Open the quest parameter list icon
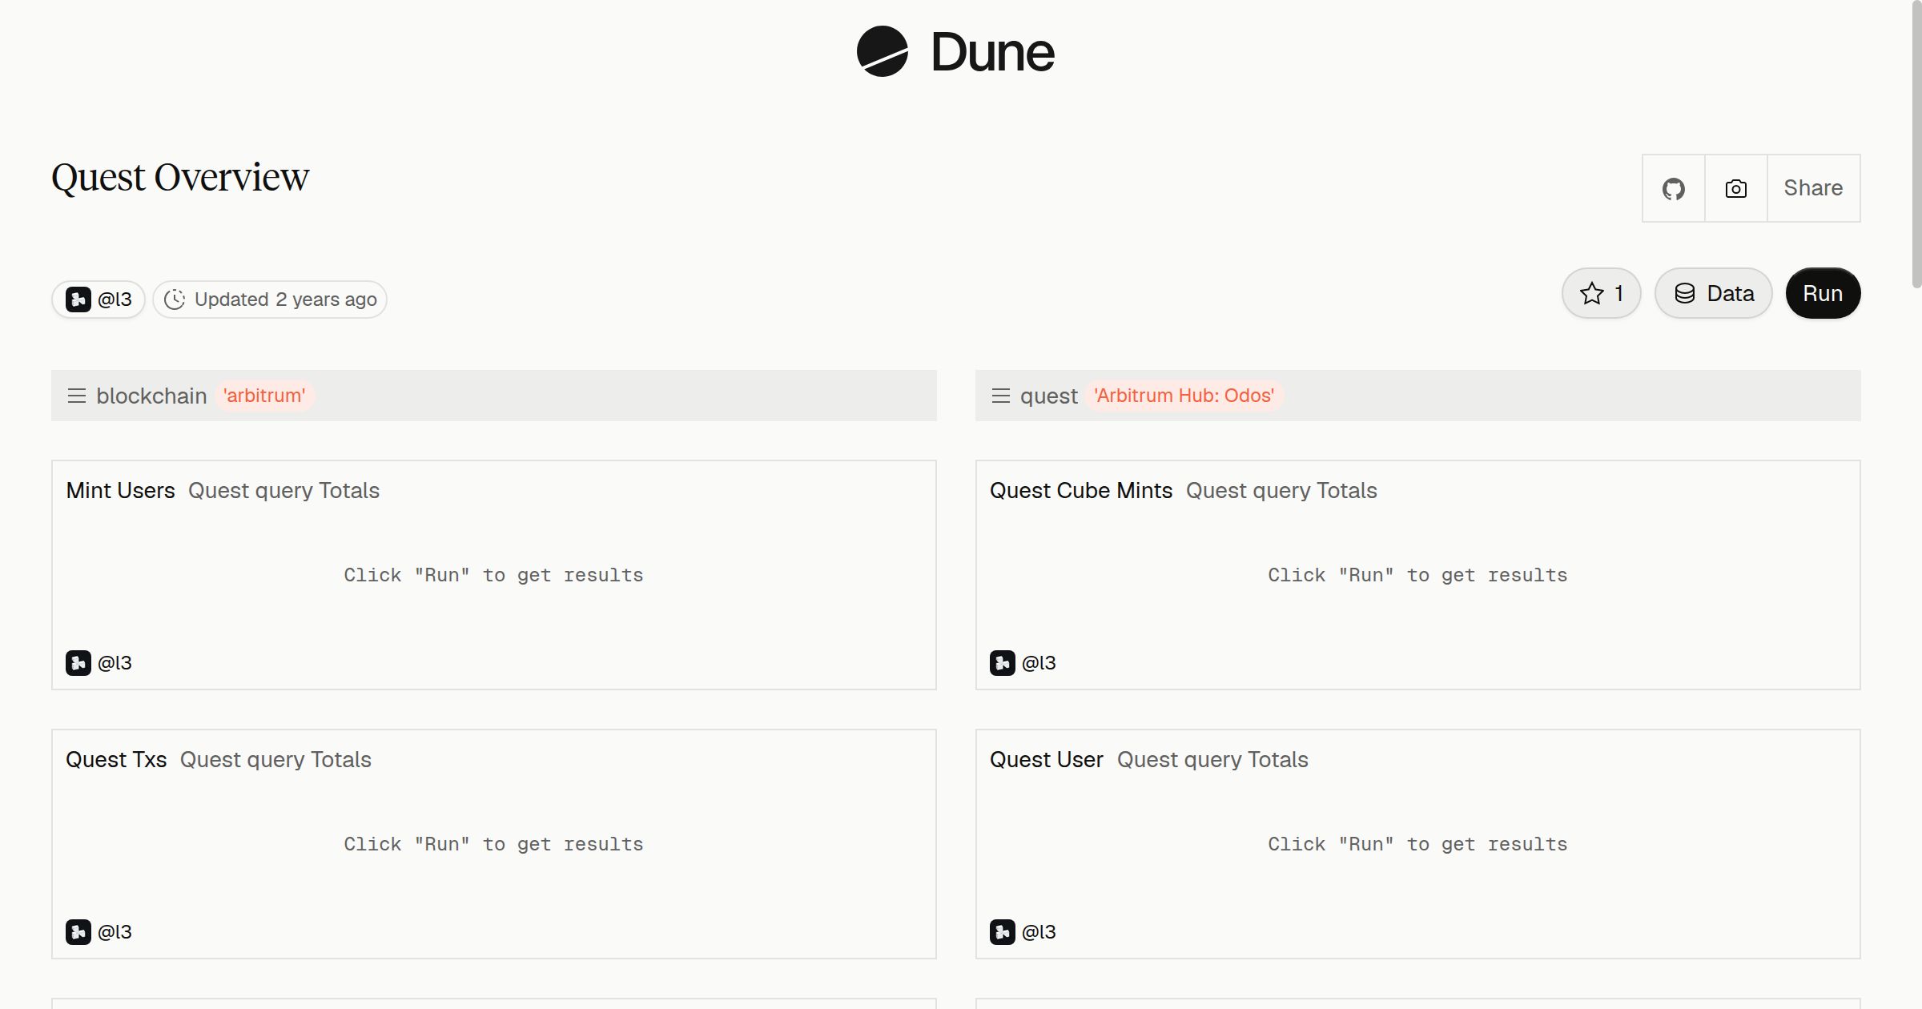Screen dimensions: 1922x1009 (1001, 396)
